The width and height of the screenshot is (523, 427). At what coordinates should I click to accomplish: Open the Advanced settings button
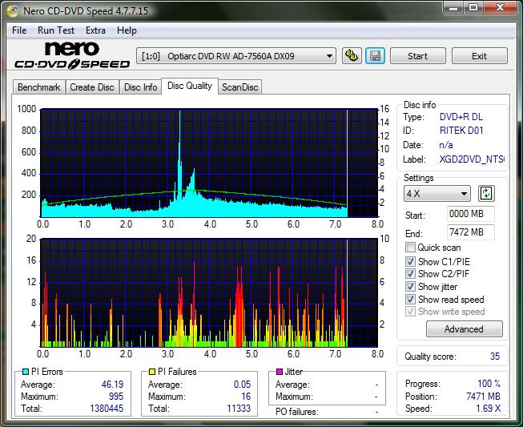pyautogui.click(x=464, y=329)
